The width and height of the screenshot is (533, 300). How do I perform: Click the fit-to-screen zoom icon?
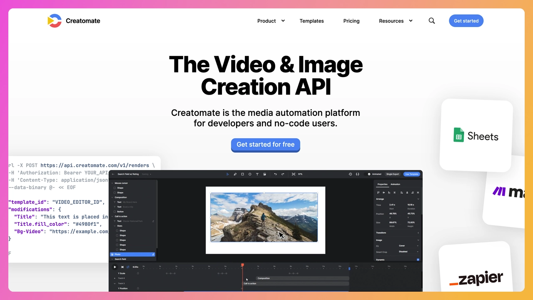[294, 174]
